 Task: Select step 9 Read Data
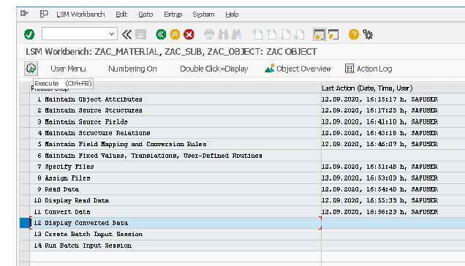pos(175,189)
